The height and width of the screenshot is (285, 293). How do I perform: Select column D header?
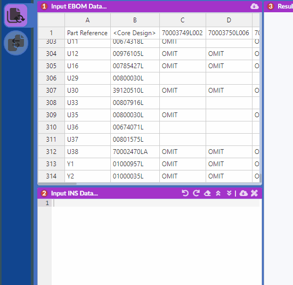coord(229,20)
